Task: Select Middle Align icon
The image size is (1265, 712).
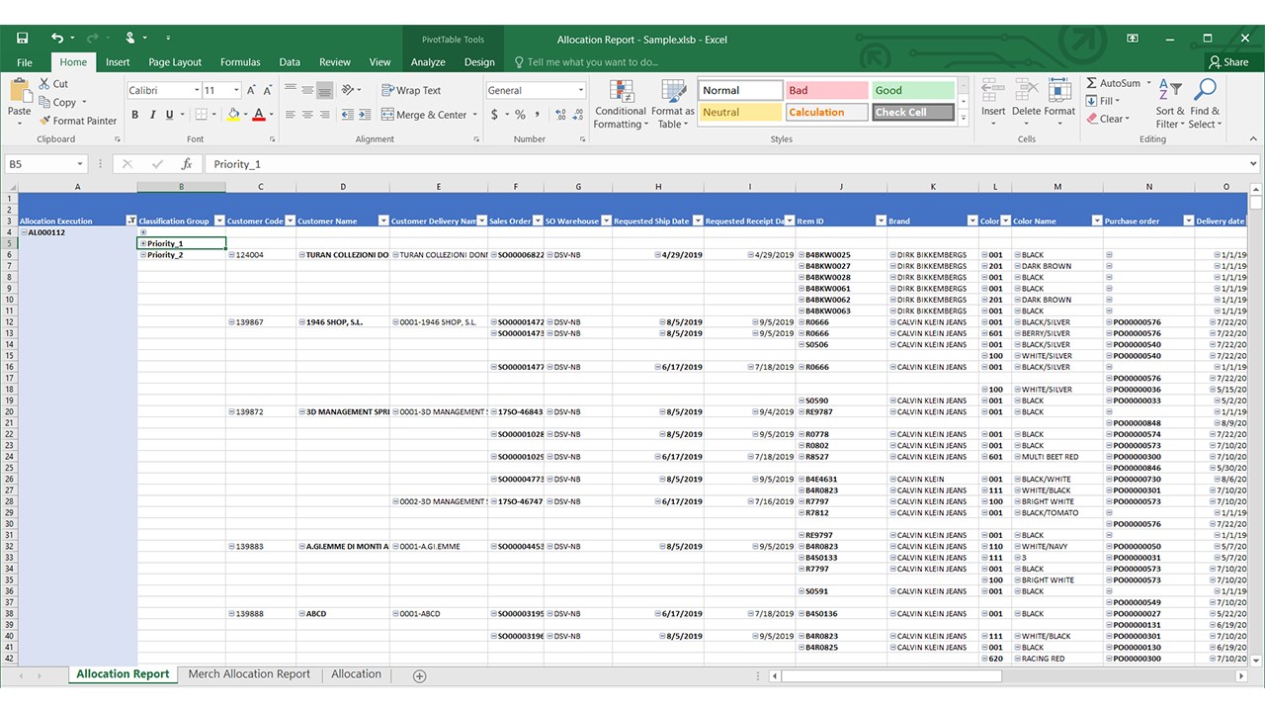Action: 307,90
